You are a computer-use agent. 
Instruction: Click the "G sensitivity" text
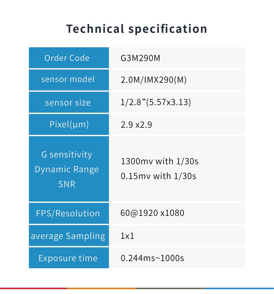67,154
